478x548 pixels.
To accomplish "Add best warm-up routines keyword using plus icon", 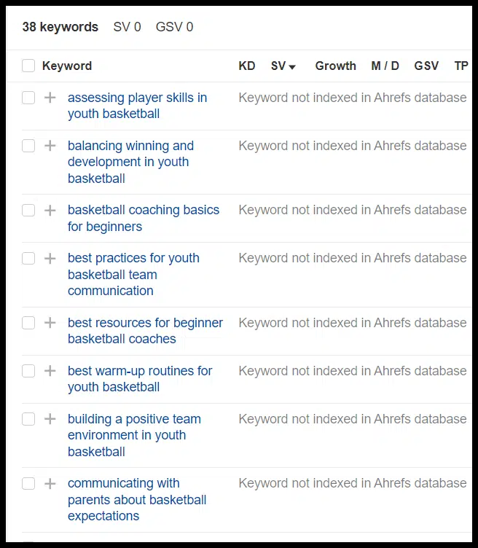I will click(50, 371).
